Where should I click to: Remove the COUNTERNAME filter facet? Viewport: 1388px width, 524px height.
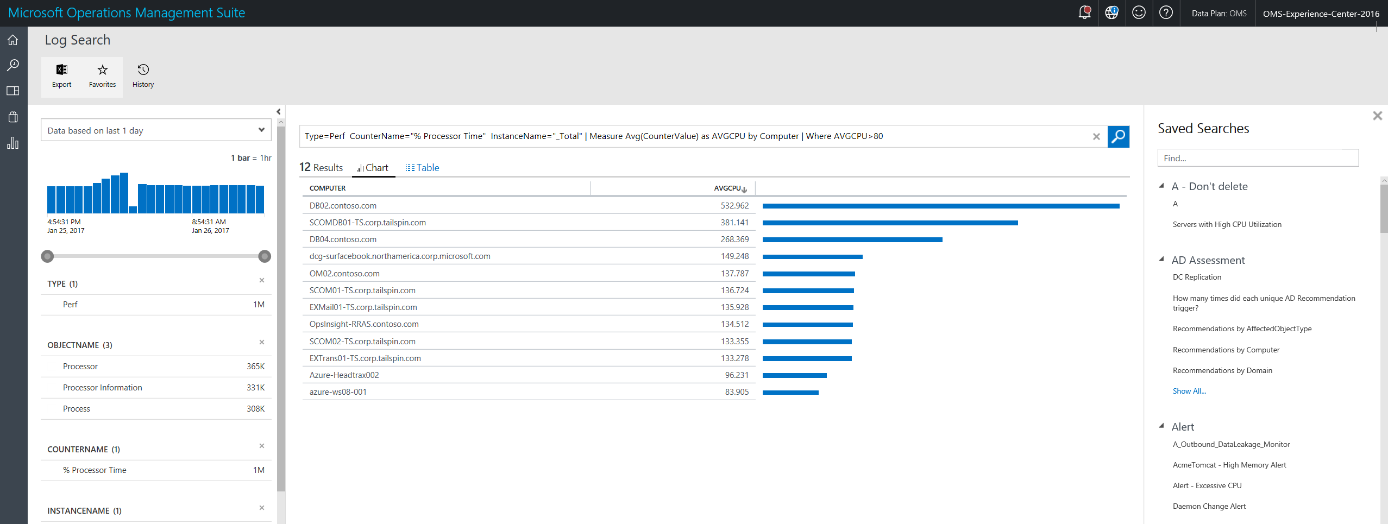pyautogui.click(x=262, y=446)
